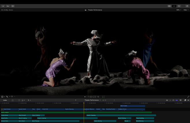190x123 pixels.
Task: Open the Keyword Editor key icon
Action: coord(8,6)
